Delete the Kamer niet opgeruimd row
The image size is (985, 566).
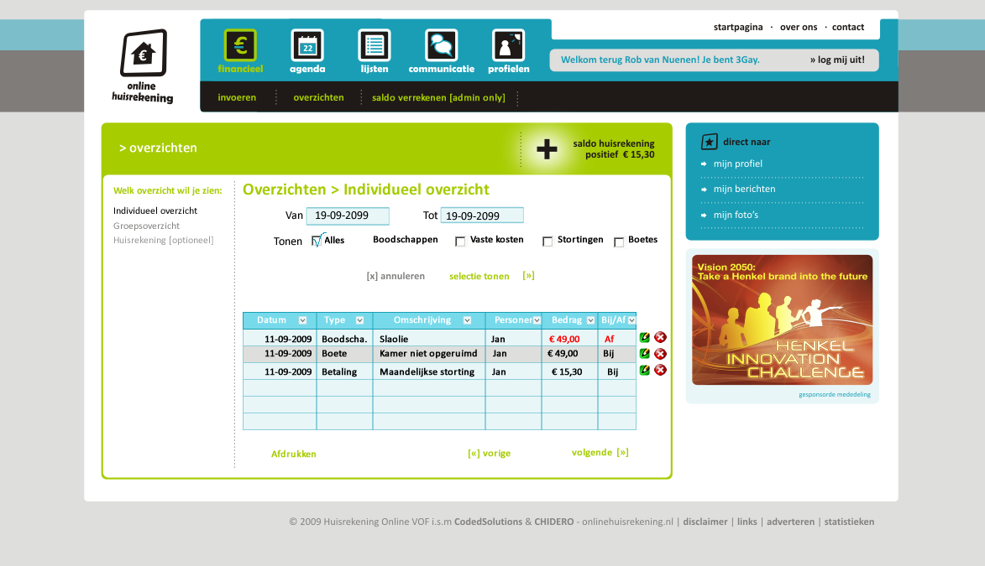pyautogui.click(x=660, y=354)
